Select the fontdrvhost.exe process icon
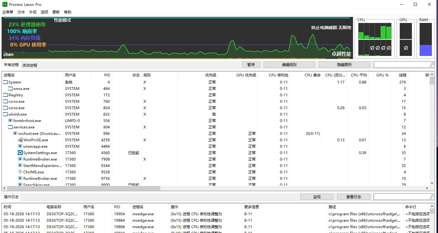This screenshot has width=438, height=233. point(10,121)
